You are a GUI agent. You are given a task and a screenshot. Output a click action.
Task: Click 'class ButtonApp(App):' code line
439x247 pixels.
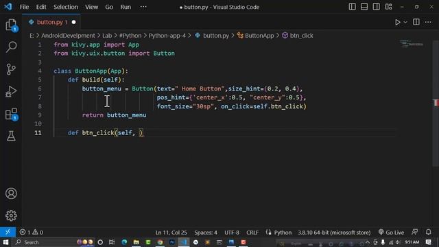91,71
